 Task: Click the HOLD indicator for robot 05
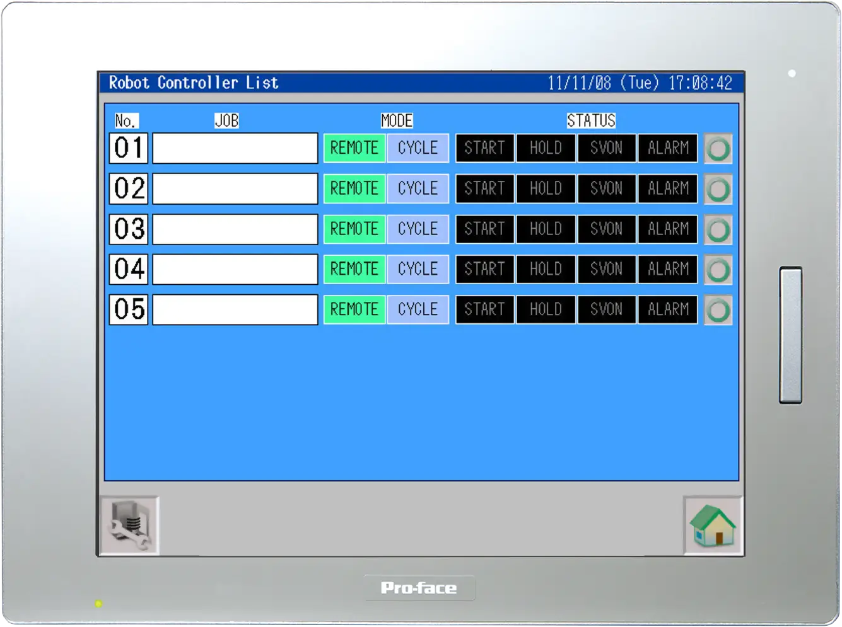[546, 309]
